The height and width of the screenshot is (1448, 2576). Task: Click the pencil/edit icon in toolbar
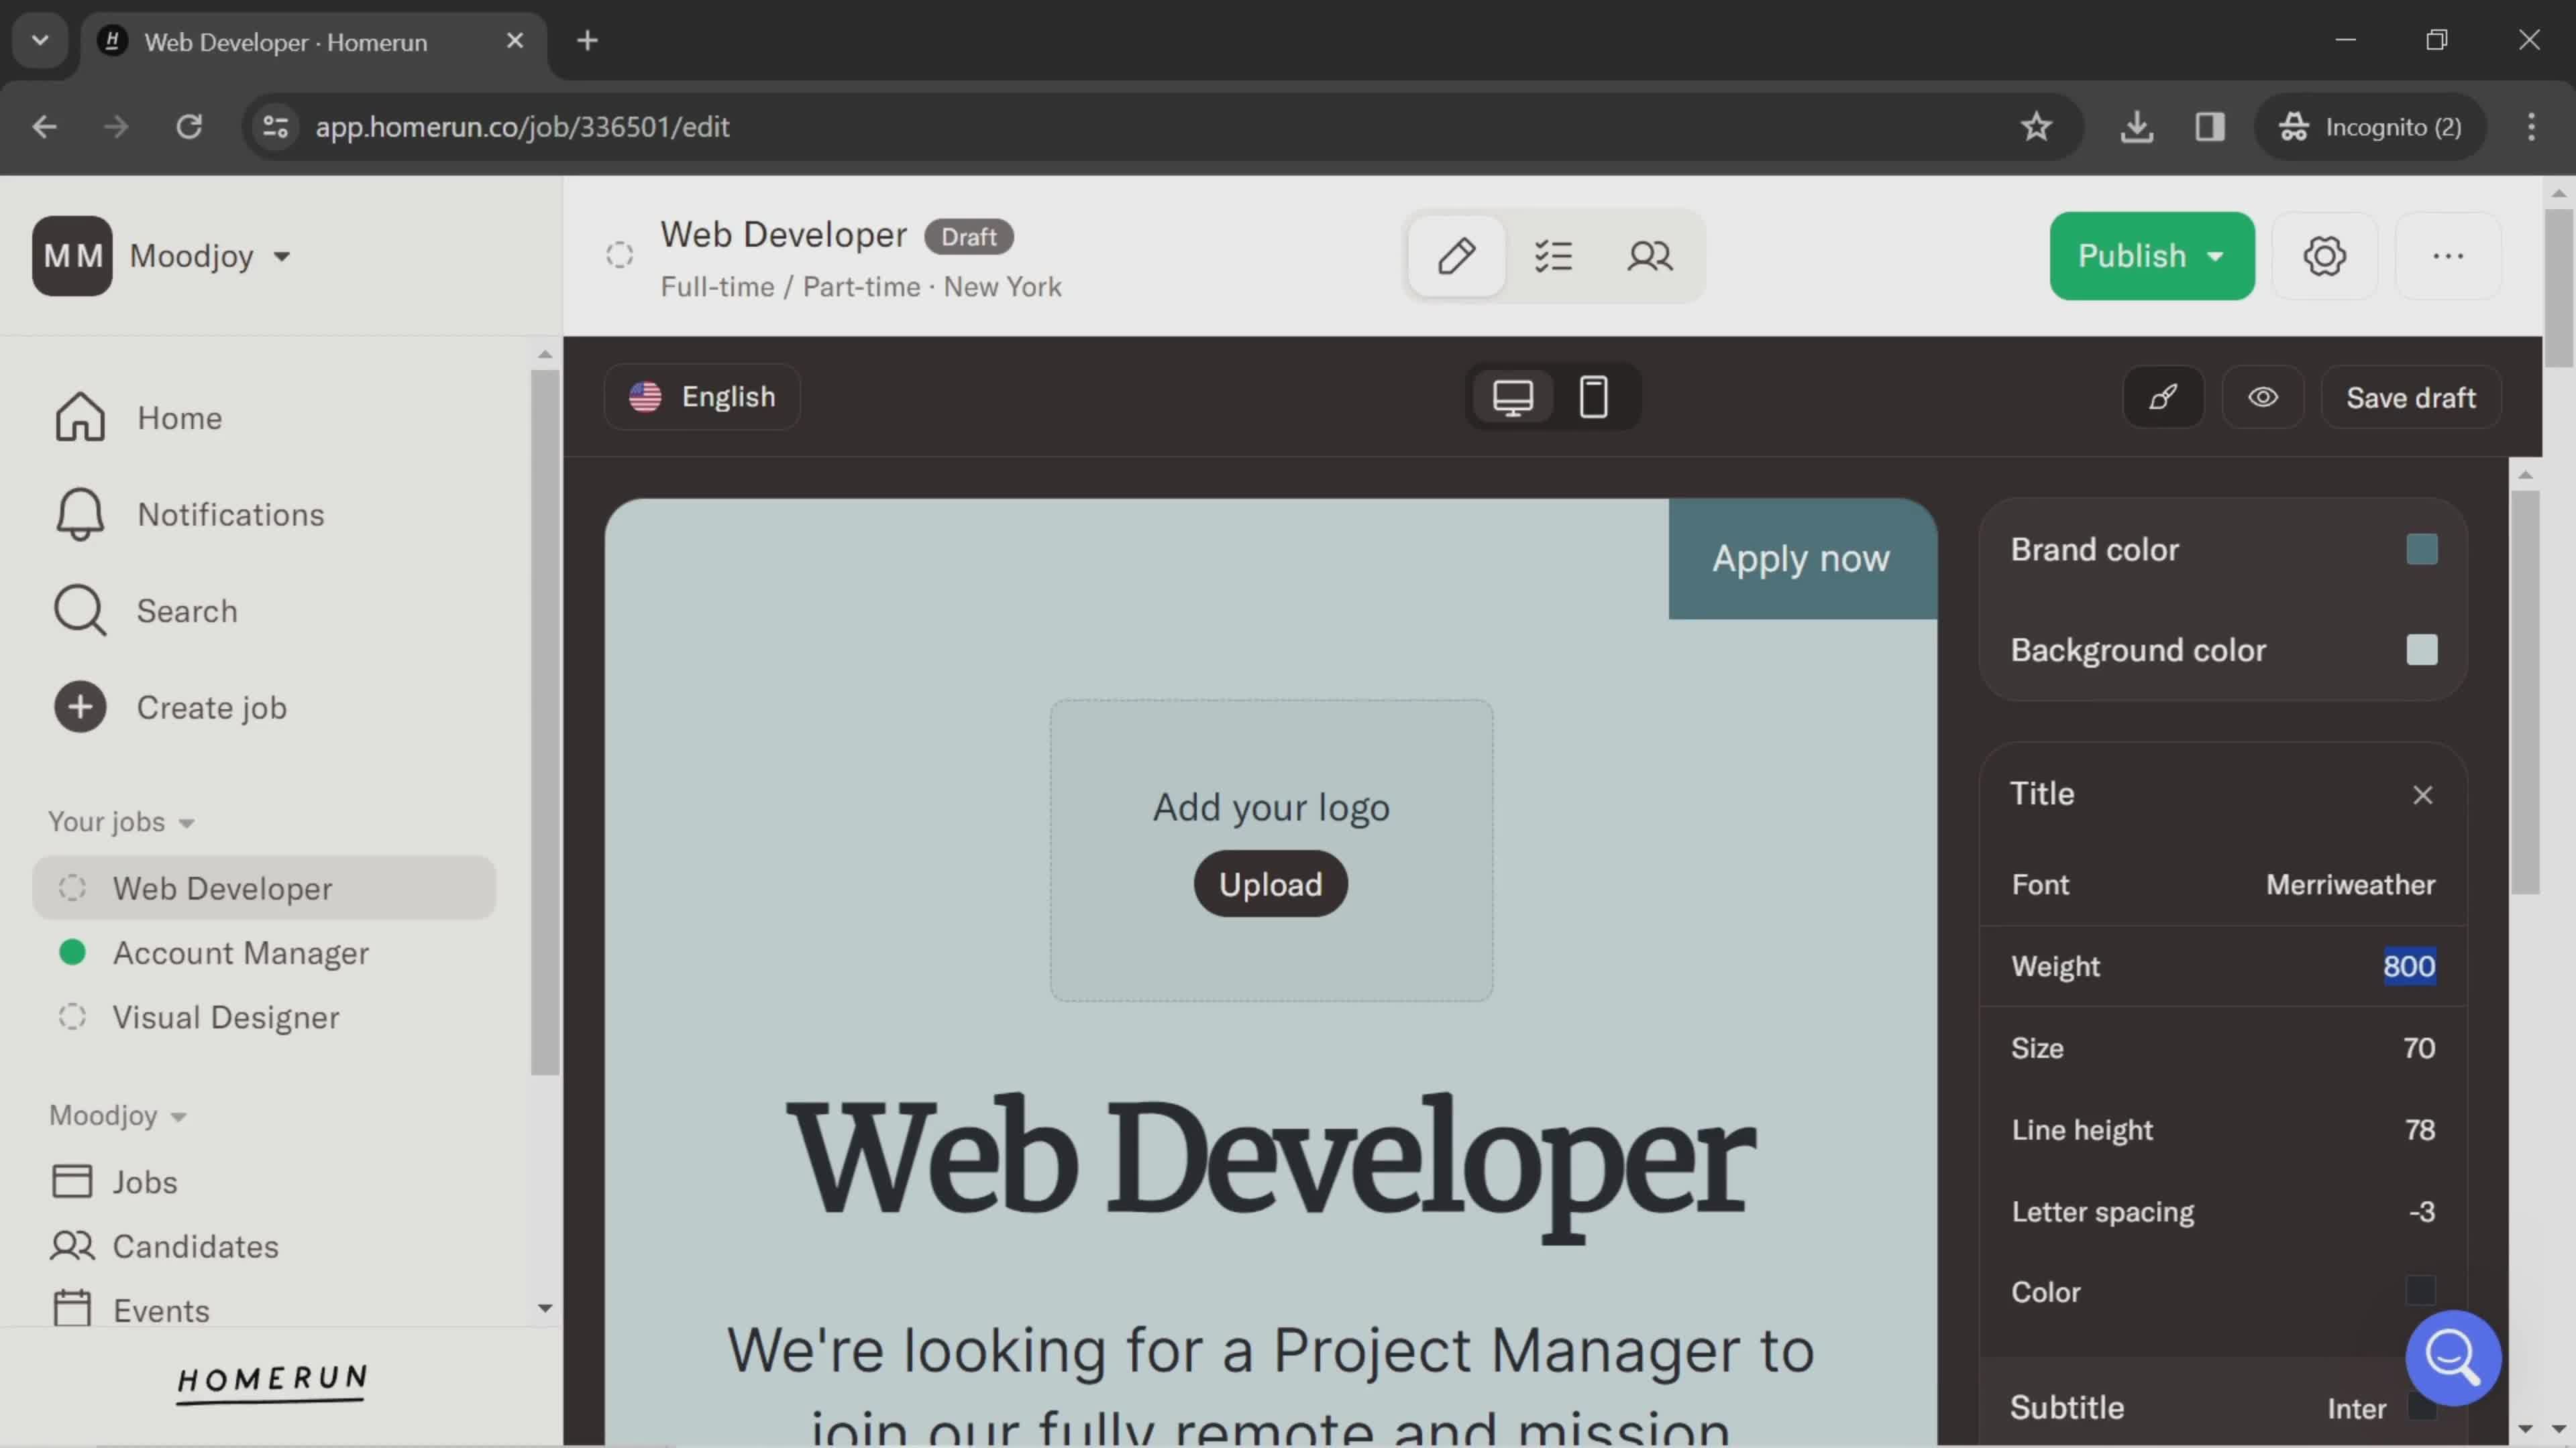(x=1456, y=256)
